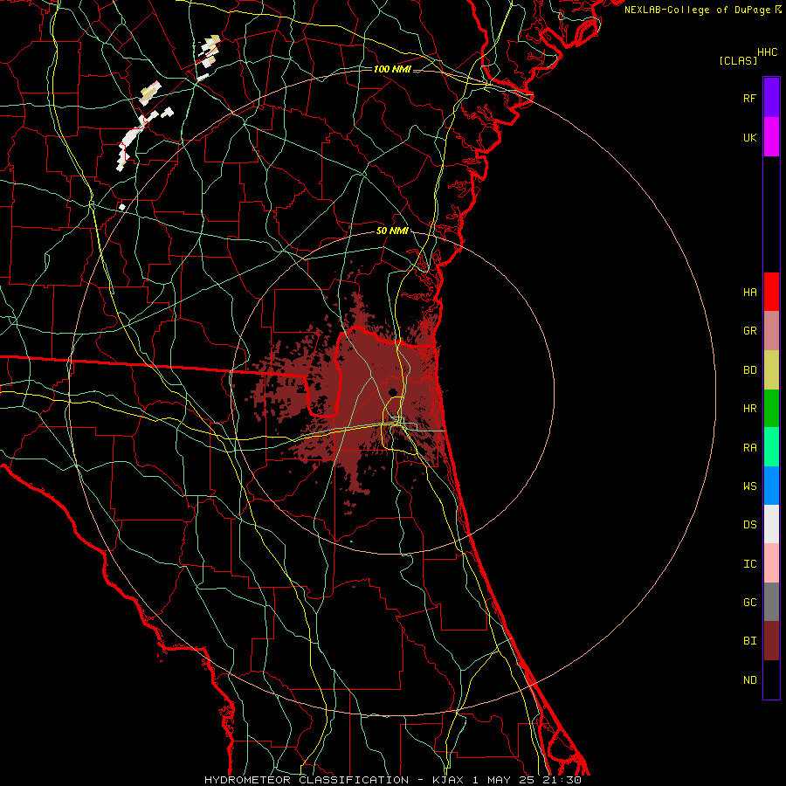Click the GC legend label
This screenshot has height=786, width=786.
(749, 602)
